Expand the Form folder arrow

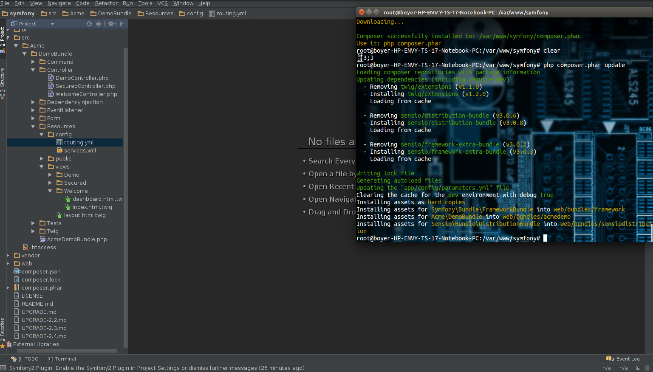pos(33,118)
